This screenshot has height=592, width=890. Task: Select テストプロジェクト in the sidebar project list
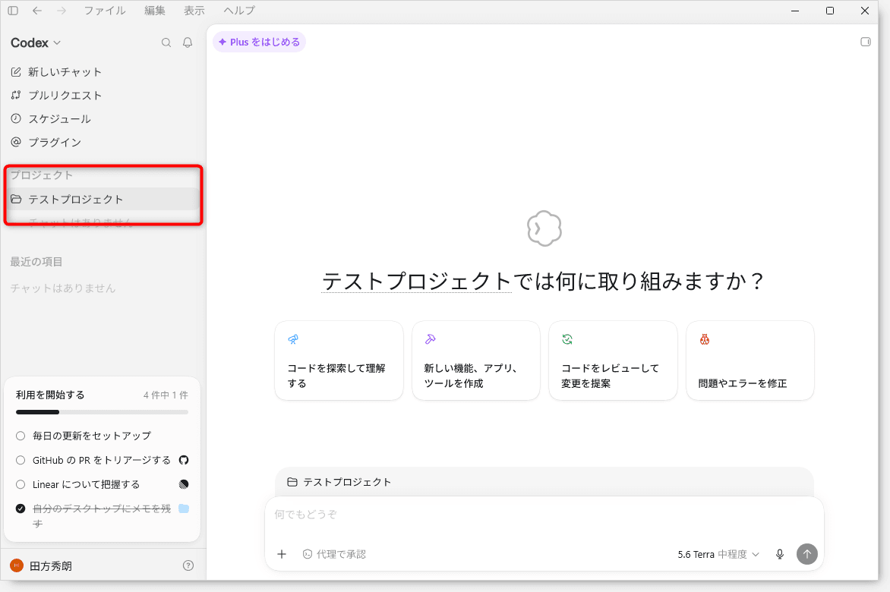click(103, 199)
